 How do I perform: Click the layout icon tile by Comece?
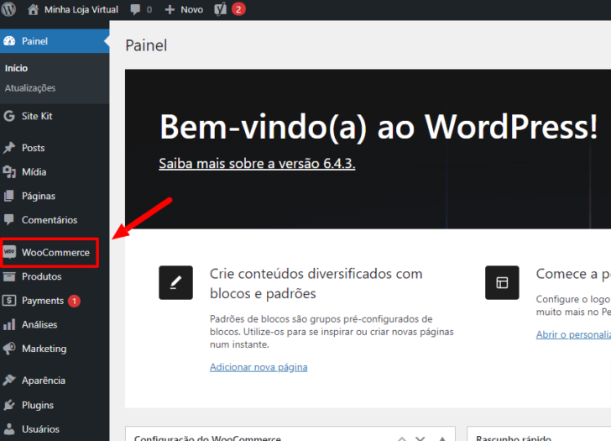pos(502,283)
